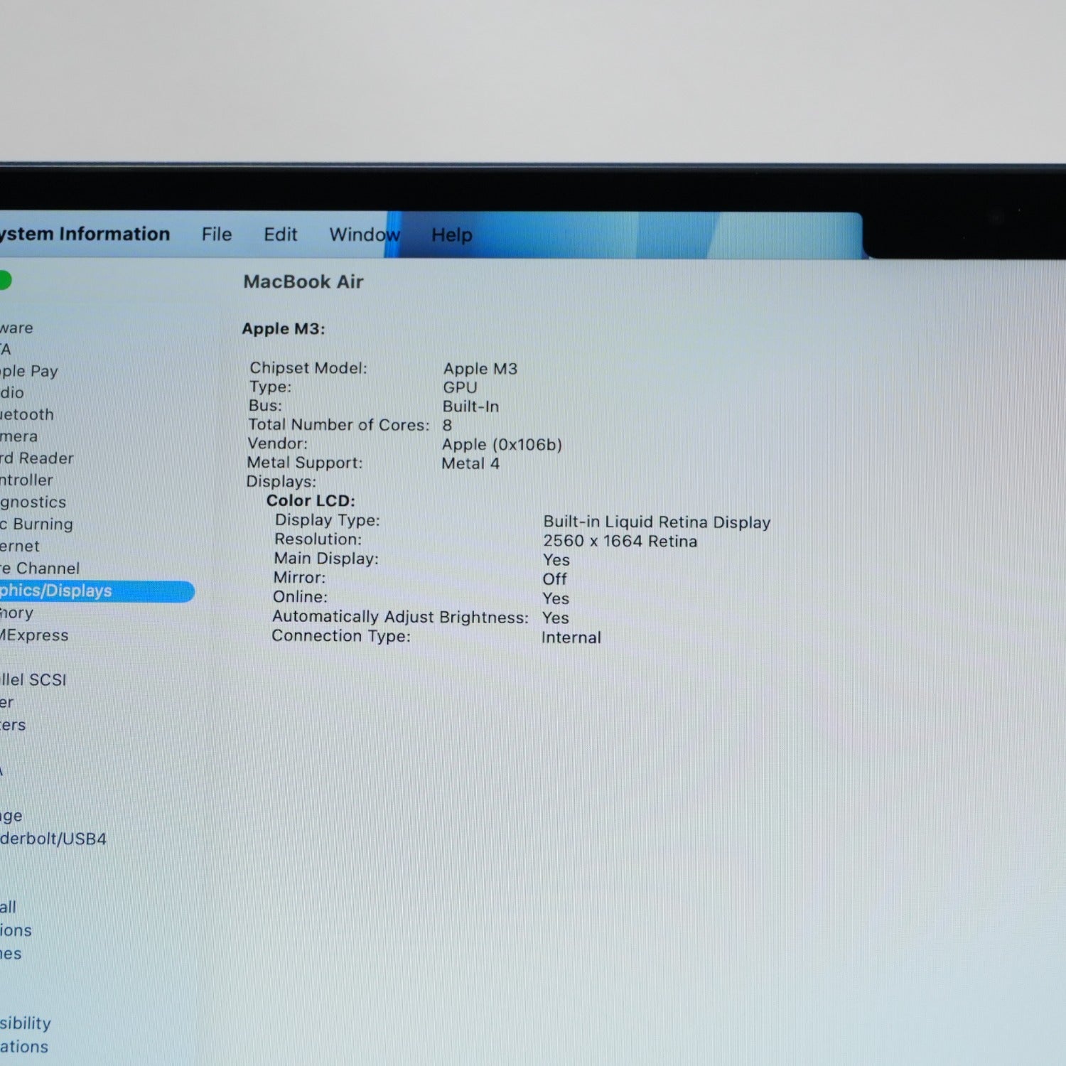Image resolution: width=1066 pixels, height=1066 pixels.
Task: Click the Yes value beside Main Display
Action: 556,561
